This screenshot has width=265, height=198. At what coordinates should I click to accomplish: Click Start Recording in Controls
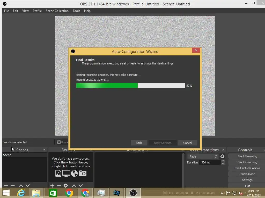(247, 162)
